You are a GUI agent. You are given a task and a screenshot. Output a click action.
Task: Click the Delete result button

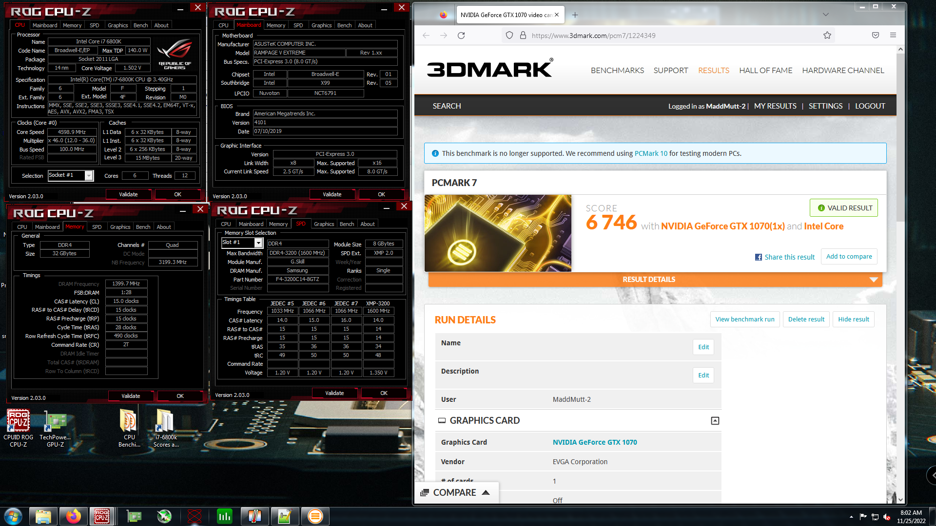point(806,319)
